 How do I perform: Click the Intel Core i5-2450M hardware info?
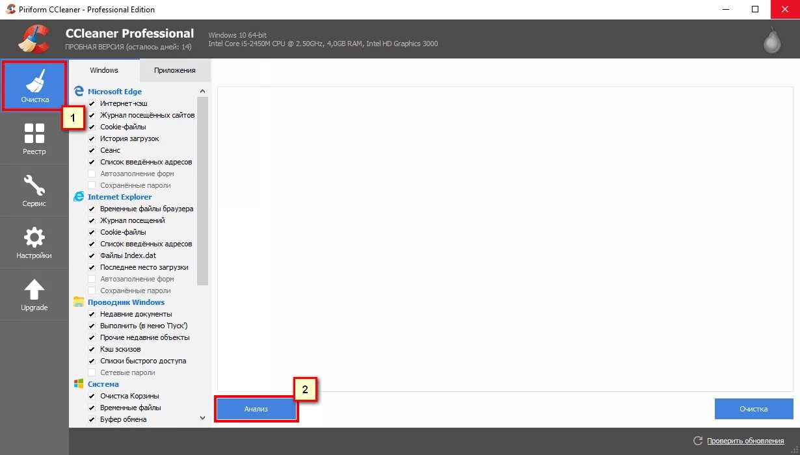click(323, 44)
